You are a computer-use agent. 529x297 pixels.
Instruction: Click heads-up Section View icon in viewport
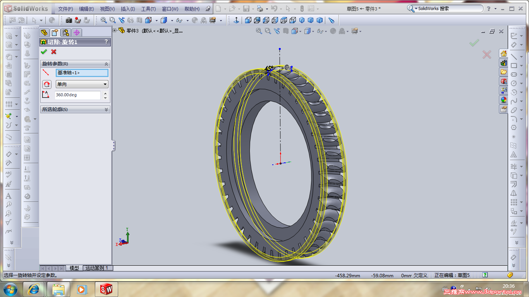(x=286, y=31)
